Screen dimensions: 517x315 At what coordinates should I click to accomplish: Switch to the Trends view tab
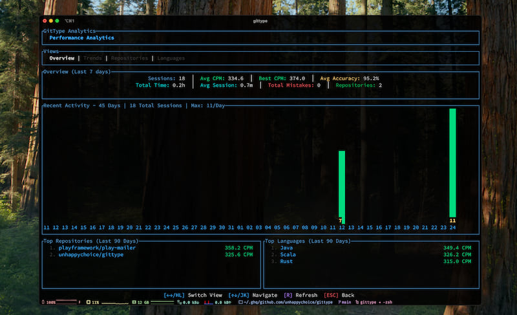pyautogui.click(x=92, y=58)
